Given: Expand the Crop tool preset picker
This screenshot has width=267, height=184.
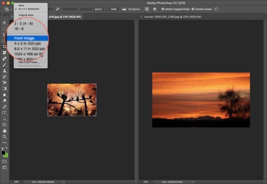Looking at the screenshot, I should click(x=8, y=9).
